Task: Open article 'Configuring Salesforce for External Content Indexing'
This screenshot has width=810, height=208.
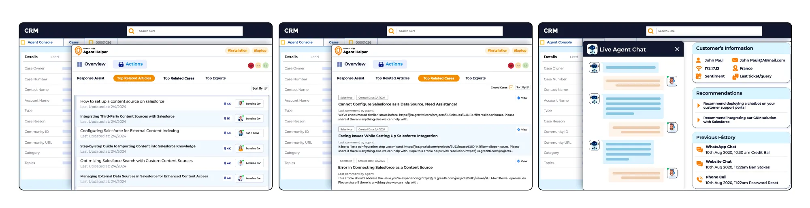Action: (130, 131)
